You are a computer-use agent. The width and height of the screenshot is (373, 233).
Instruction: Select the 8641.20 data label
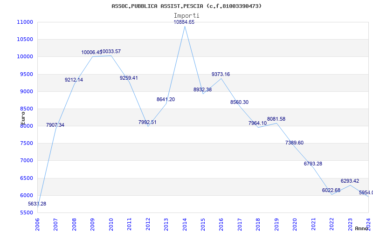pyautogui.click(x=166, y=99)
